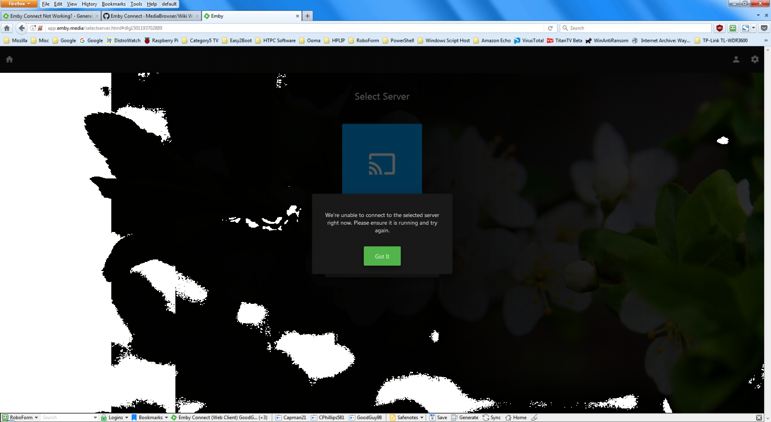Viewport: 771px width, 422px height.
Task: Open a new tab with plus button
Action: [x=307, y=16]
